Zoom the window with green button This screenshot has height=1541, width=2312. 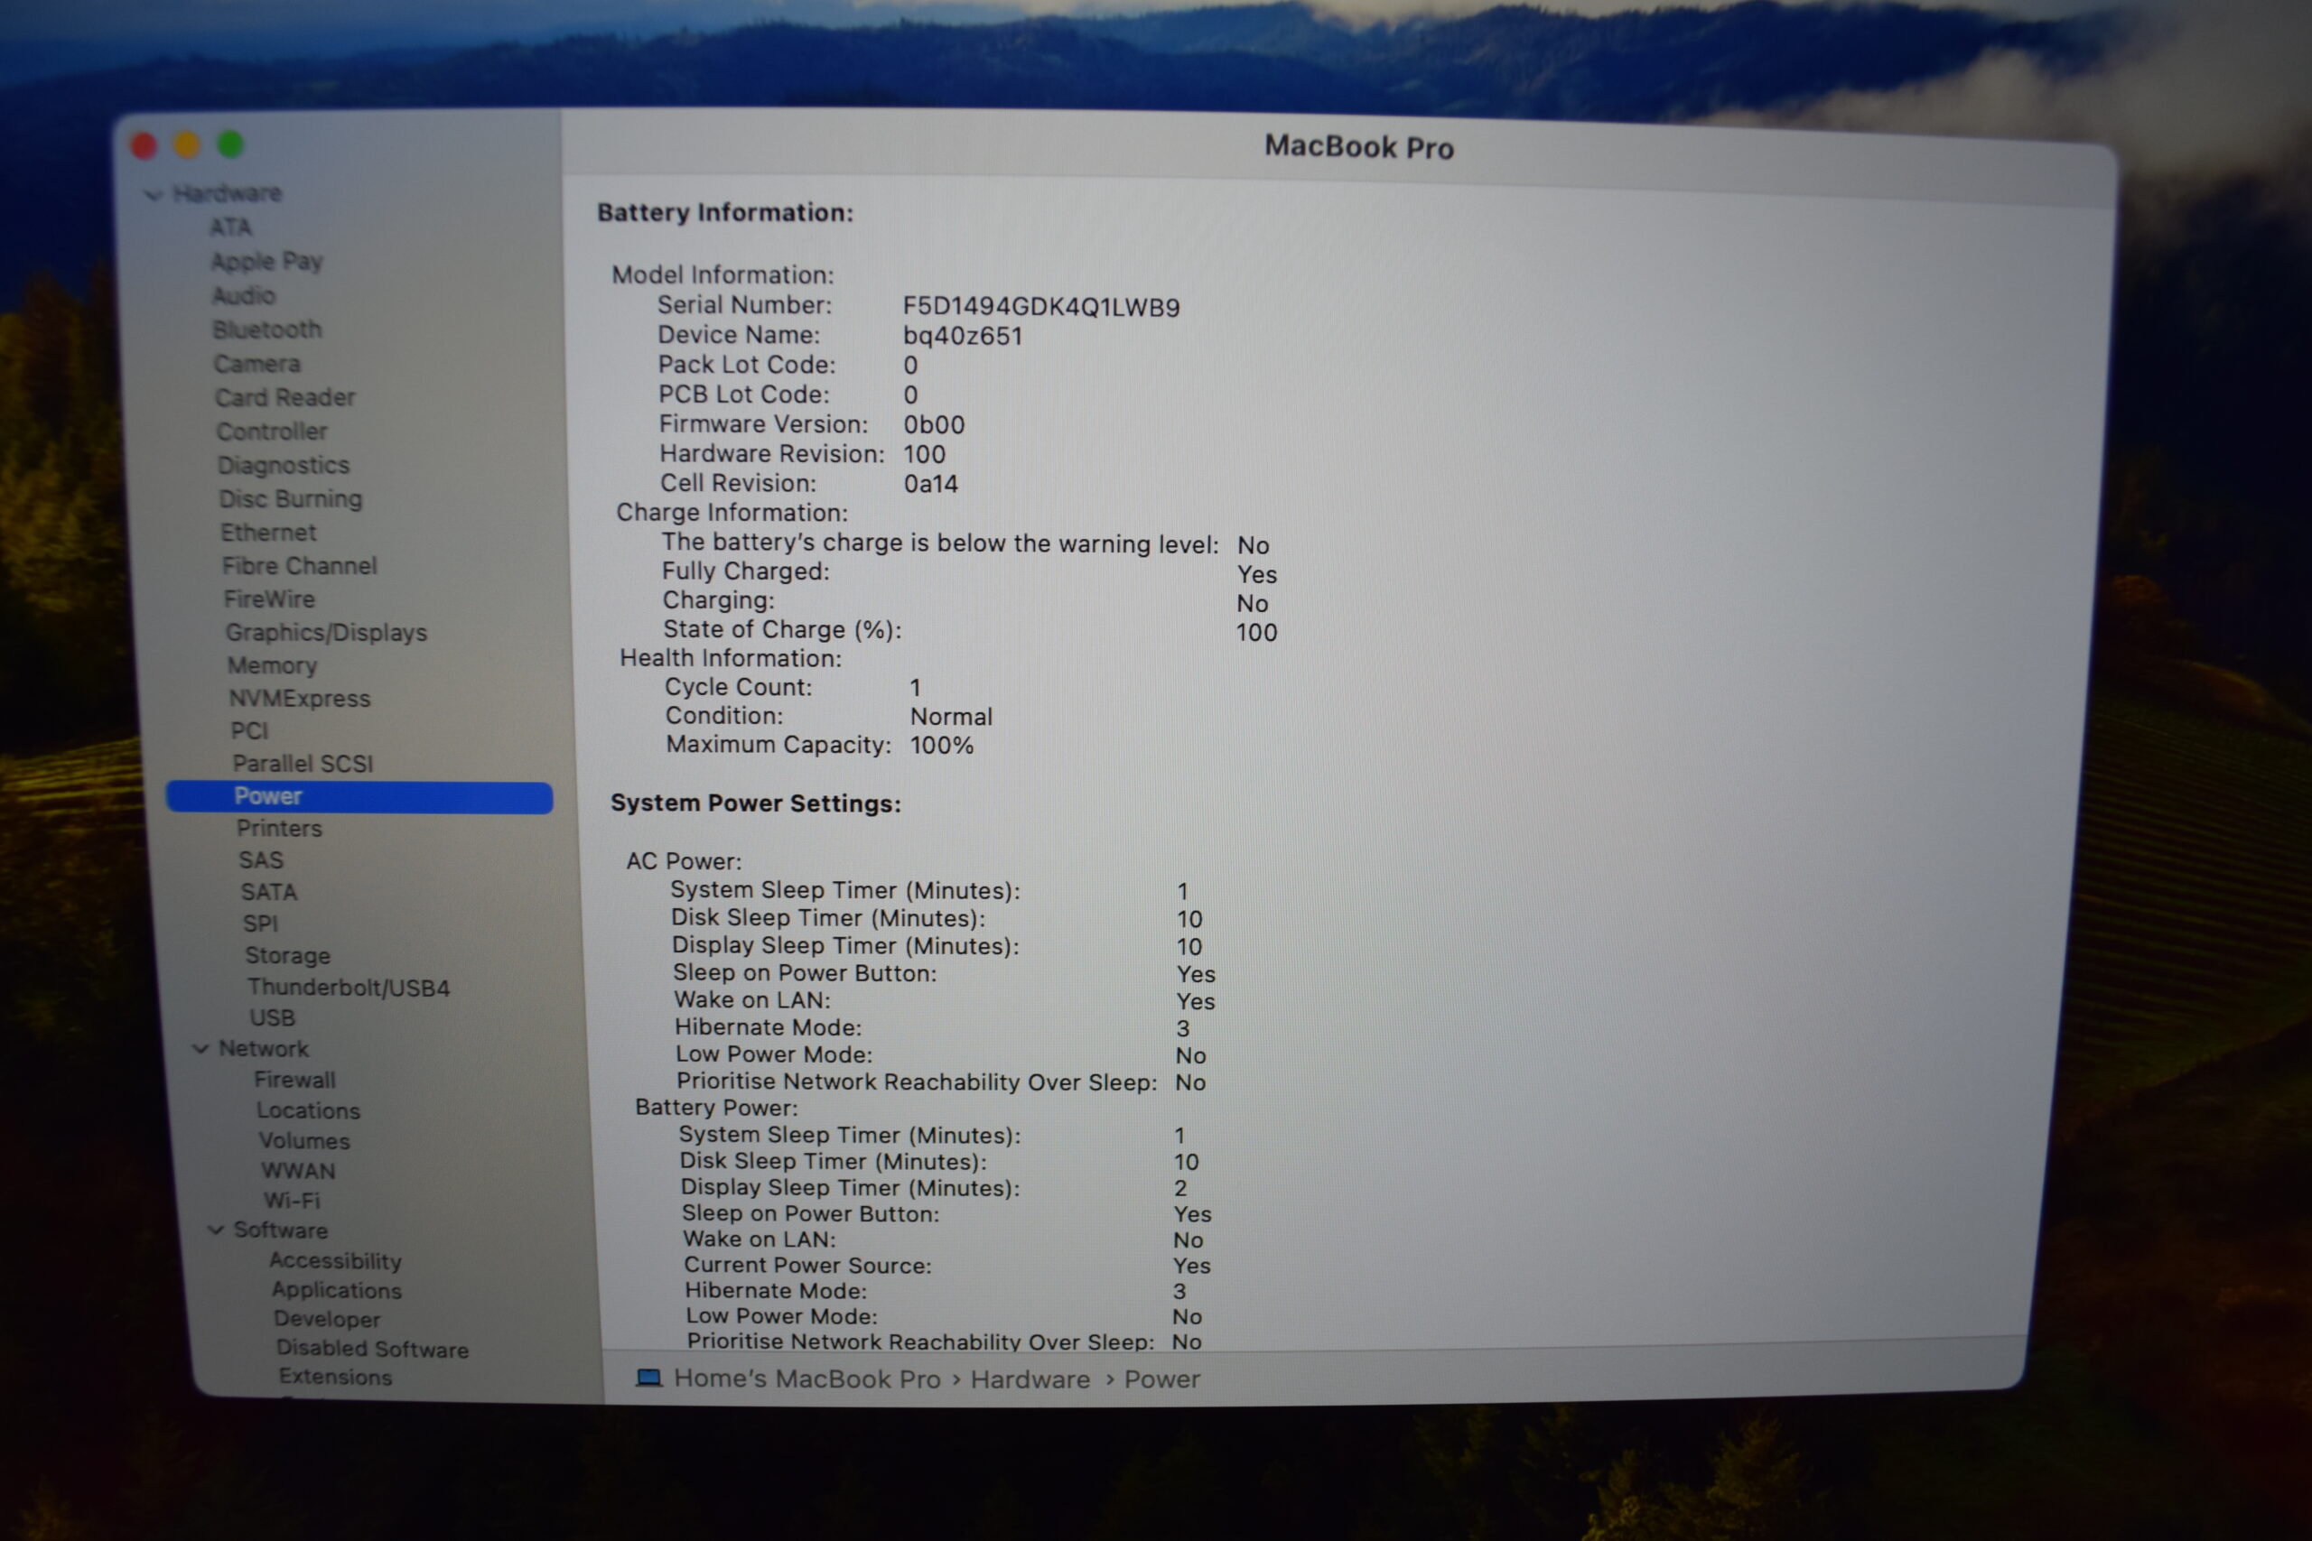(230, 144)
